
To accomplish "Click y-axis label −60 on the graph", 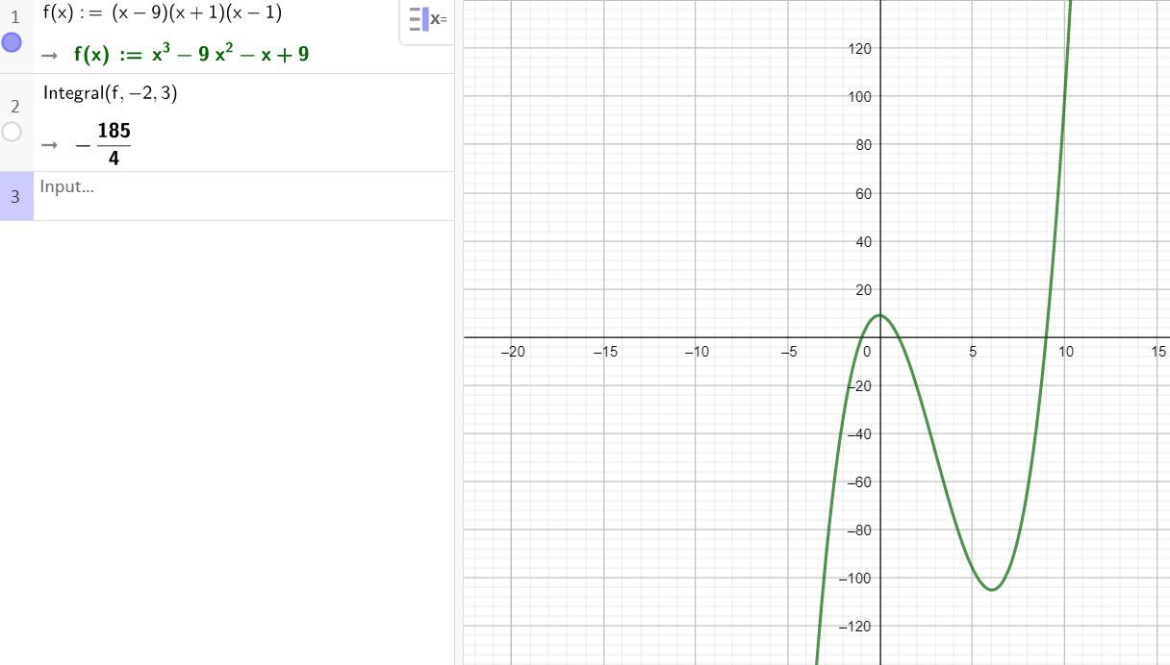I will coord(858,482).
